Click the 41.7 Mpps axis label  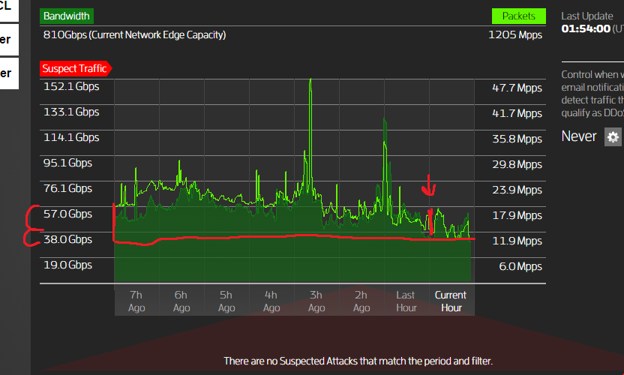pyautogui.click(x=517, y=113)
